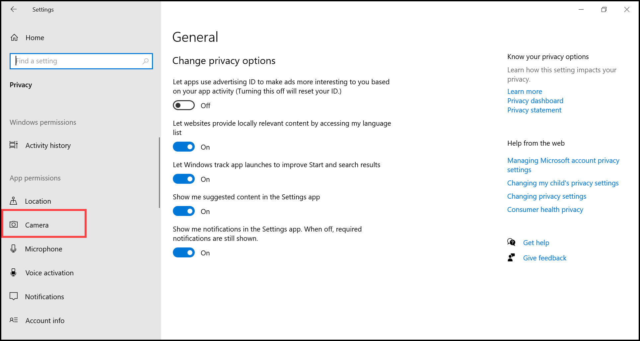This screenshot has width=640, height=341.
Task: Click the Activity history icon
Action: point(14,145)
